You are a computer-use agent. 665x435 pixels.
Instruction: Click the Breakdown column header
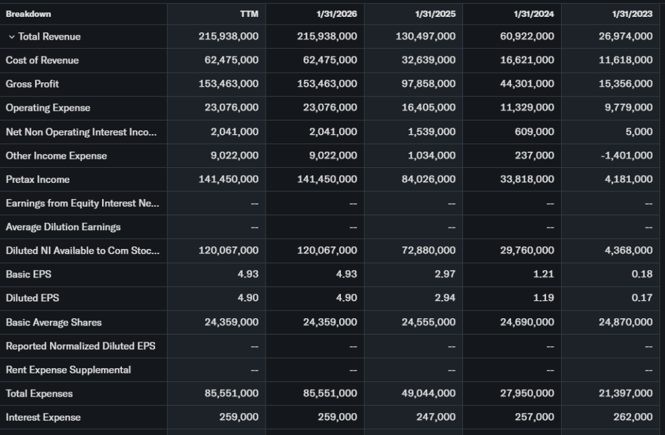29,14
